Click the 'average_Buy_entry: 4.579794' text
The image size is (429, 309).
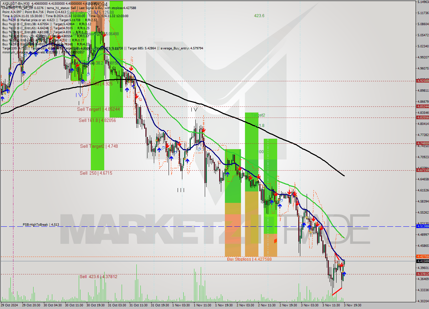(x=182, y=48)
